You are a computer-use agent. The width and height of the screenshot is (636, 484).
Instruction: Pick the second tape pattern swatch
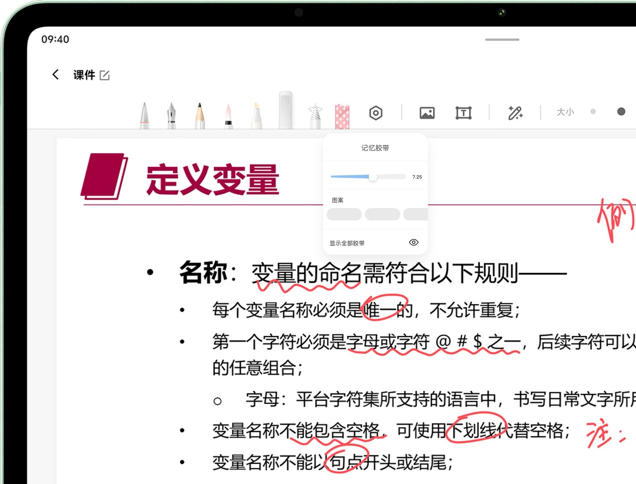tap(383, 214)
